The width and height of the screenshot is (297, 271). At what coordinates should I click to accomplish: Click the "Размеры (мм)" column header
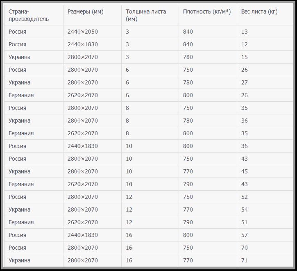tap(85, 11)
